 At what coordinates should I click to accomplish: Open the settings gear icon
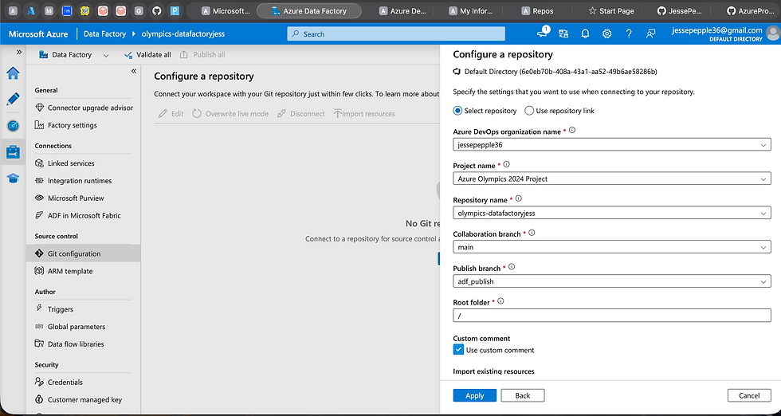tap(606, 33)
